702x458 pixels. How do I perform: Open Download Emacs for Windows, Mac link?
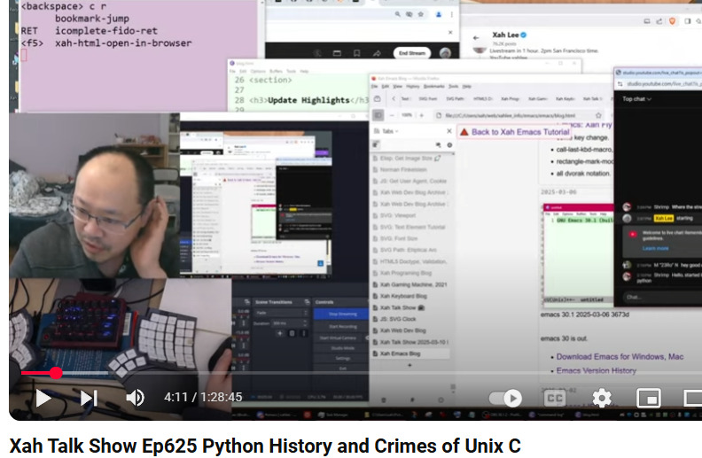tap(620, 356)
